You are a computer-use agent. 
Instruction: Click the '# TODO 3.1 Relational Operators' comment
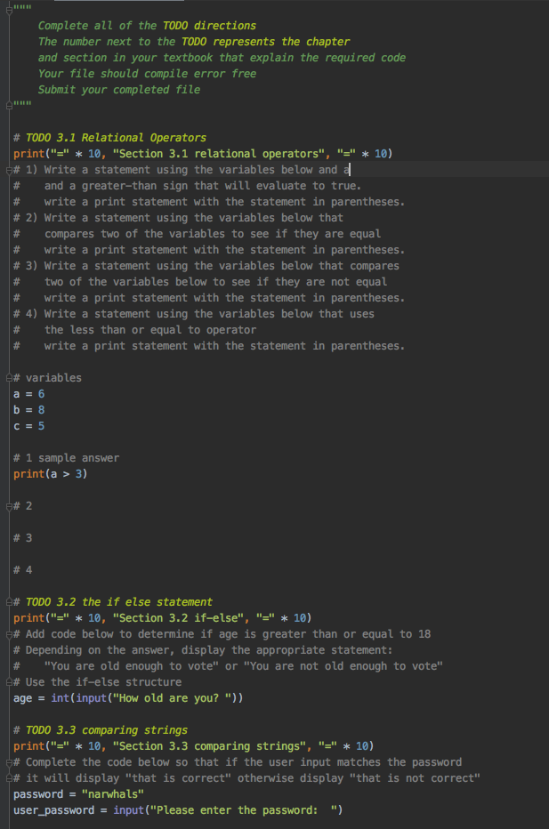[x=109, y=138]
